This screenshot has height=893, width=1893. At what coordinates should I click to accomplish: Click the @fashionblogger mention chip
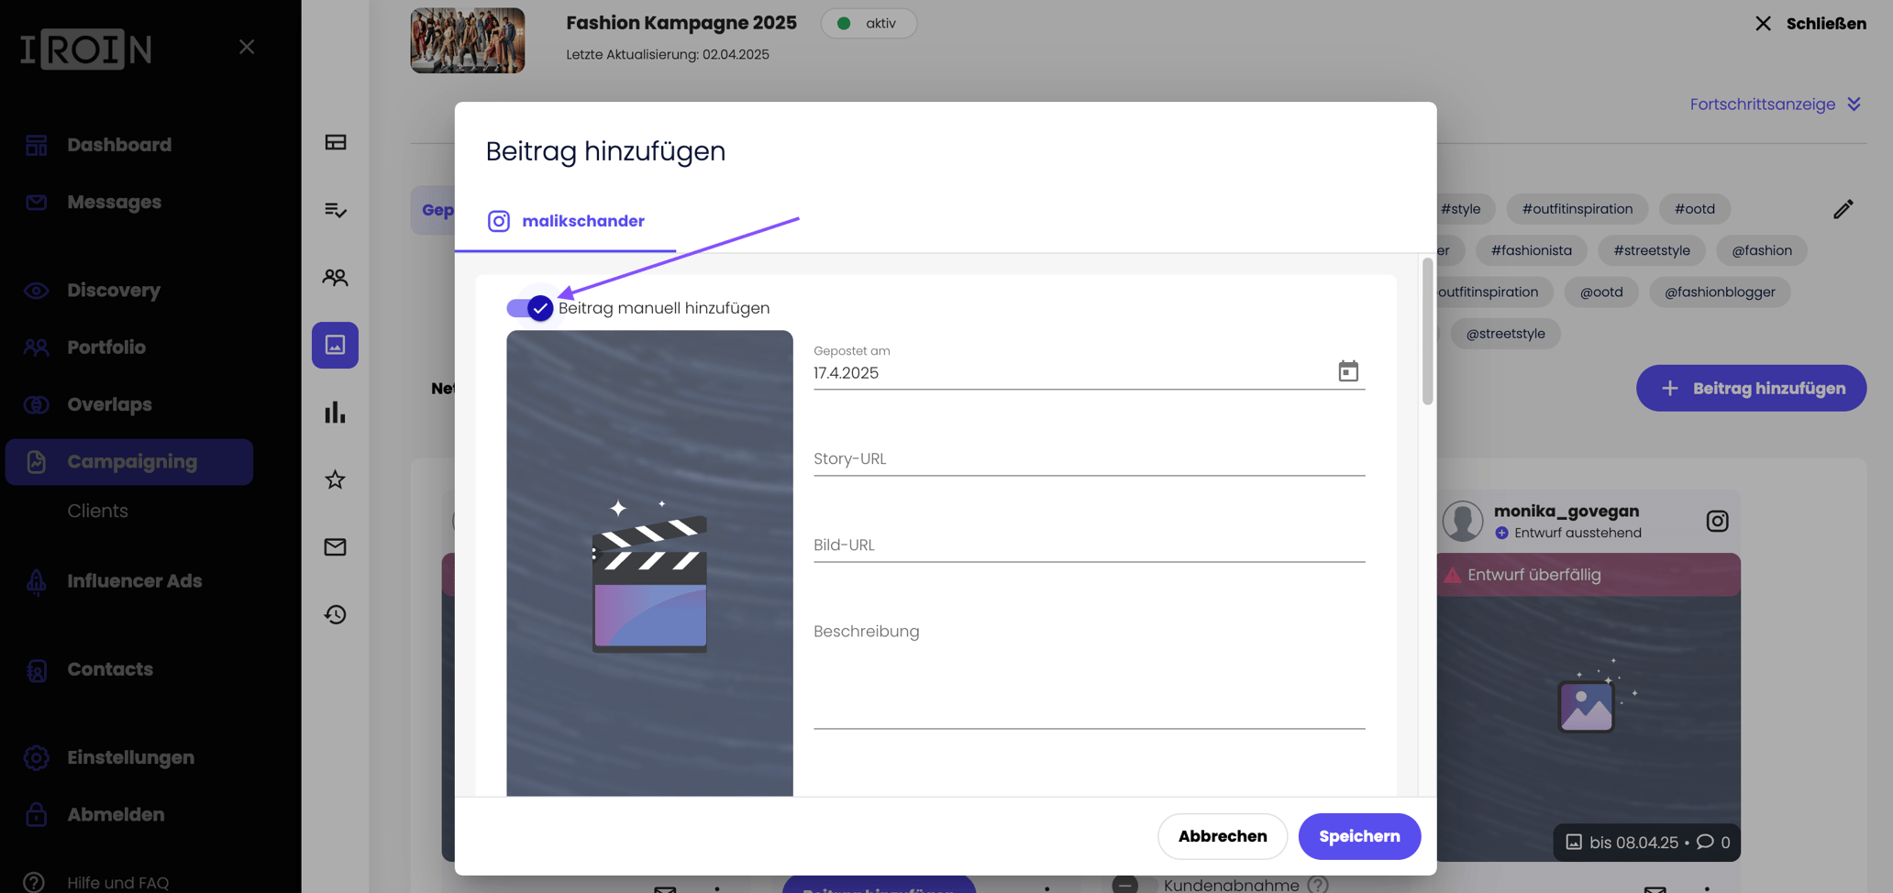1720,292
